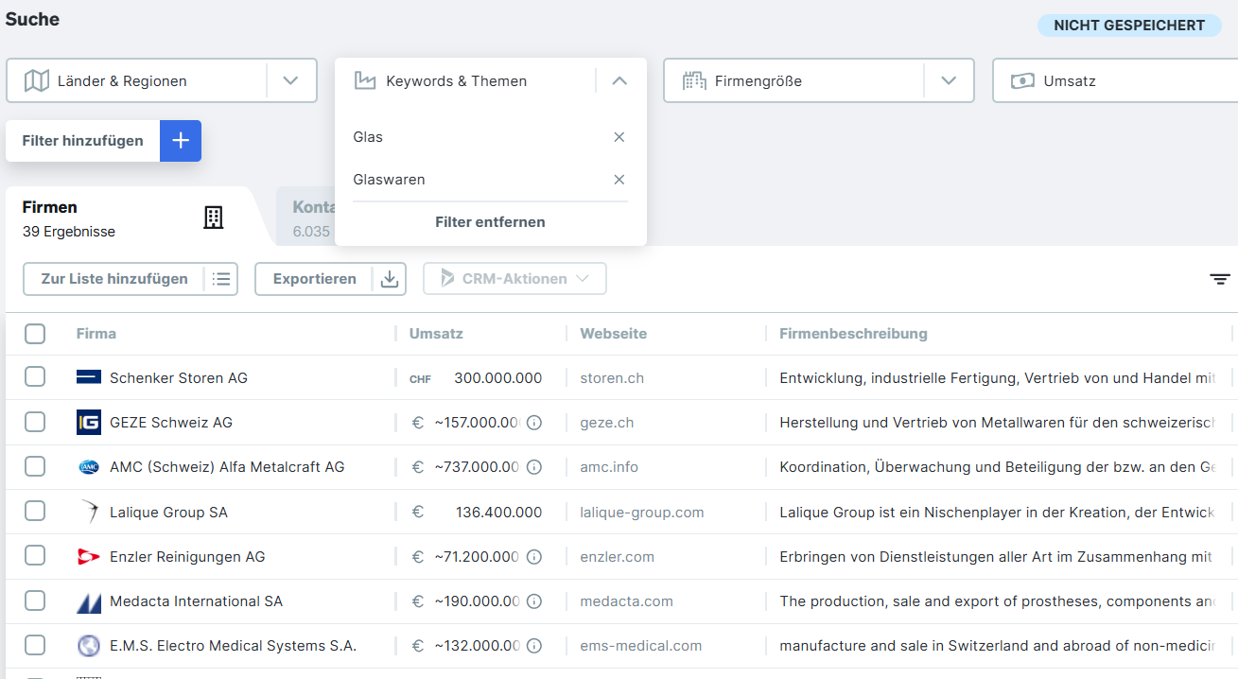Viewport: 1238px width, 679px height.
Task: Tick the select-all checkbox in table header
Action: 35,334
